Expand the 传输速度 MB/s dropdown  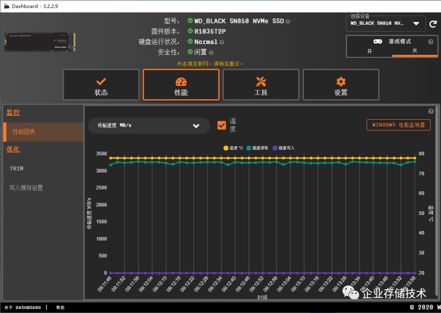click(149, 125)
